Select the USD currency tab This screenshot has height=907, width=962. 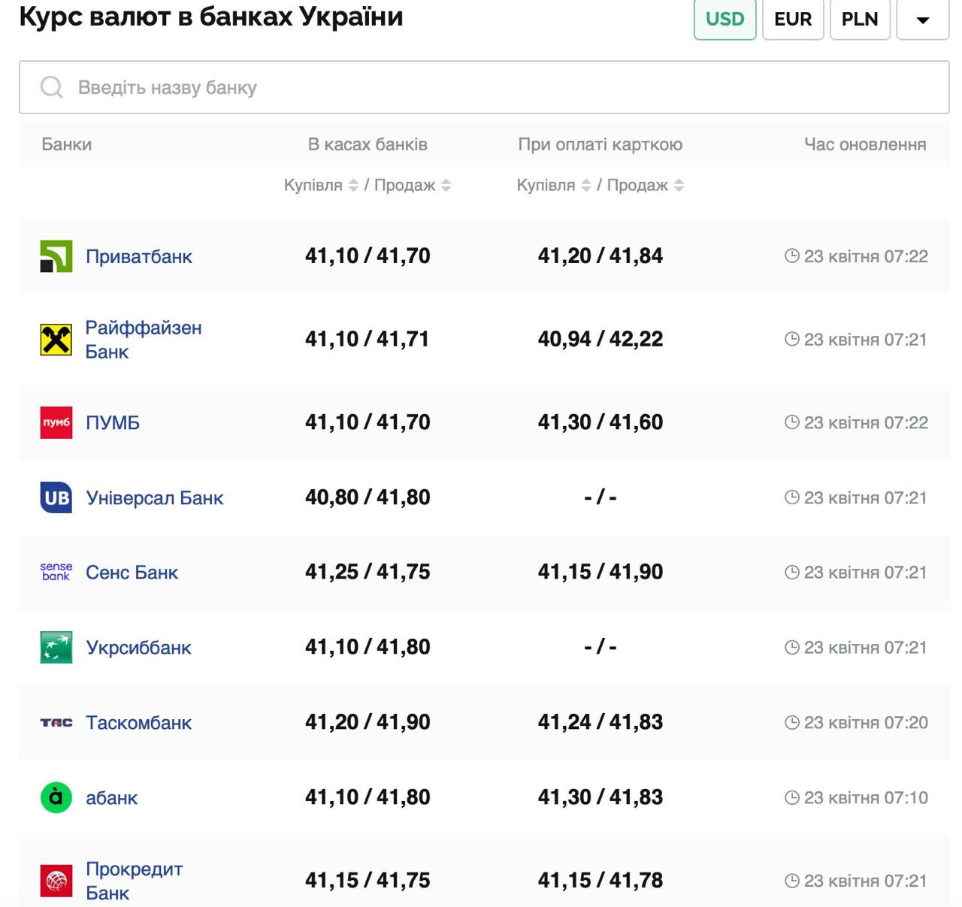(x=725, y=19)
